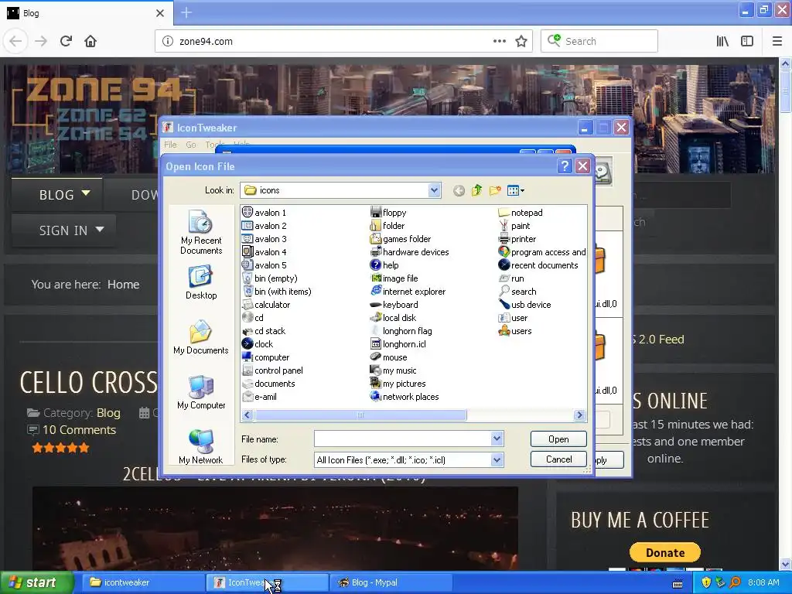792x594 pixels.
Task: Select the my music icon file
Action: pos(394,370)
